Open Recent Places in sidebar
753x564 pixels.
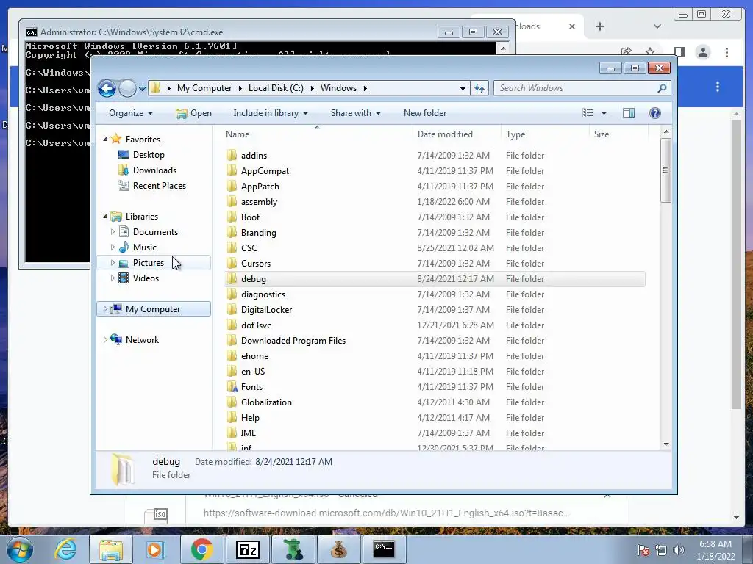coord(160,186)
